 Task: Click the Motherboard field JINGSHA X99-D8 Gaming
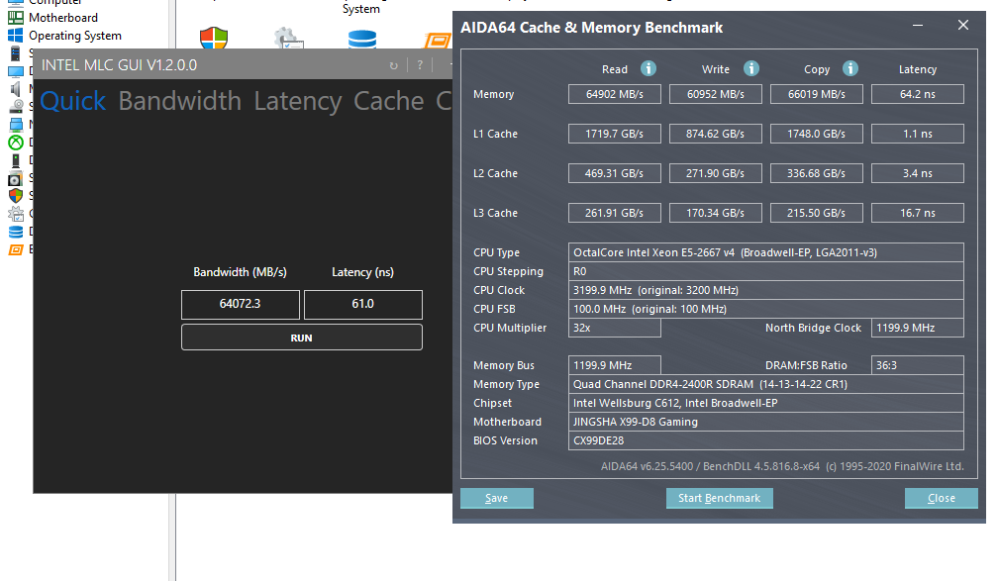point(765,422)
